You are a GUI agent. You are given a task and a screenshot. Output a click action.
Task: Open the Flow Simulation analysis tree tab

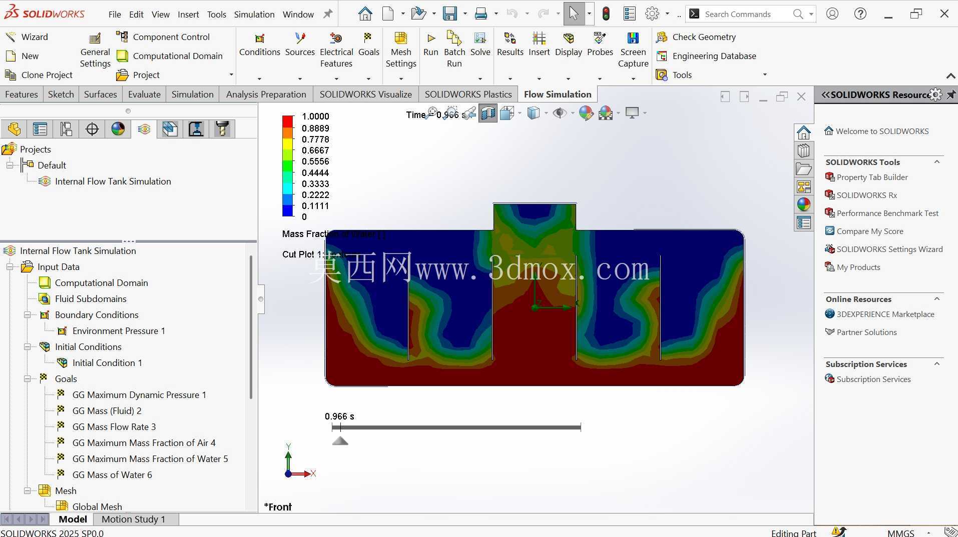(144, 129)
